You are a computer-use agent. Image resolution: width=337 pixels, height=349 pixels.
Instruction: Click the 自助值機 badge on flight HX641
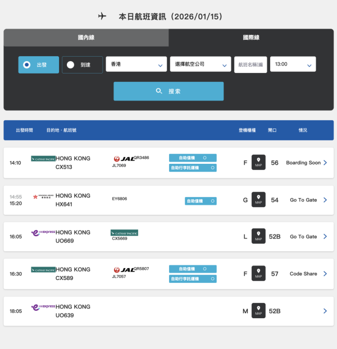tap(201, 200)
